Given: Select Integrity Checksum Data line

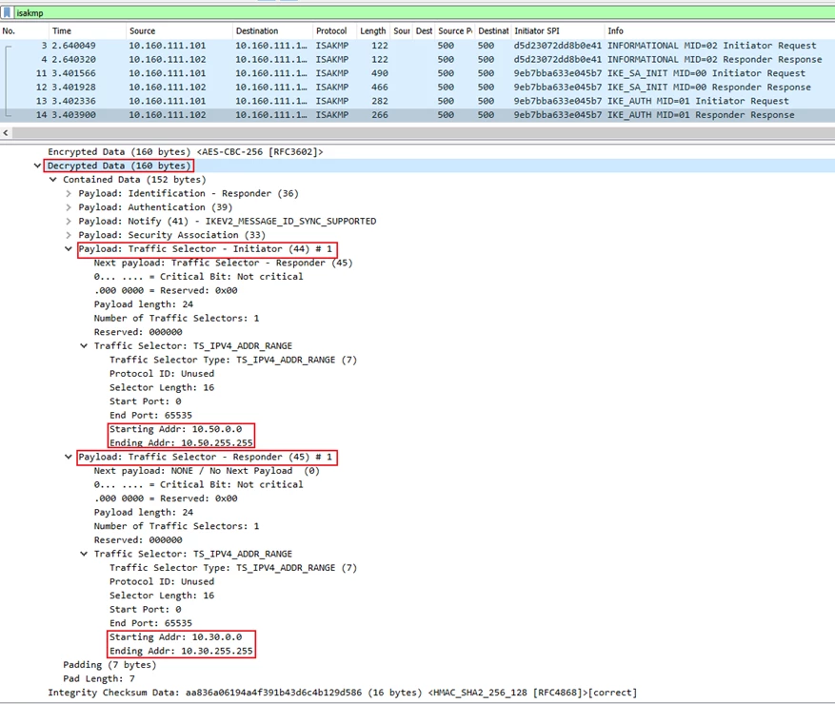Looking at the screenshot, I should [343, 693].
